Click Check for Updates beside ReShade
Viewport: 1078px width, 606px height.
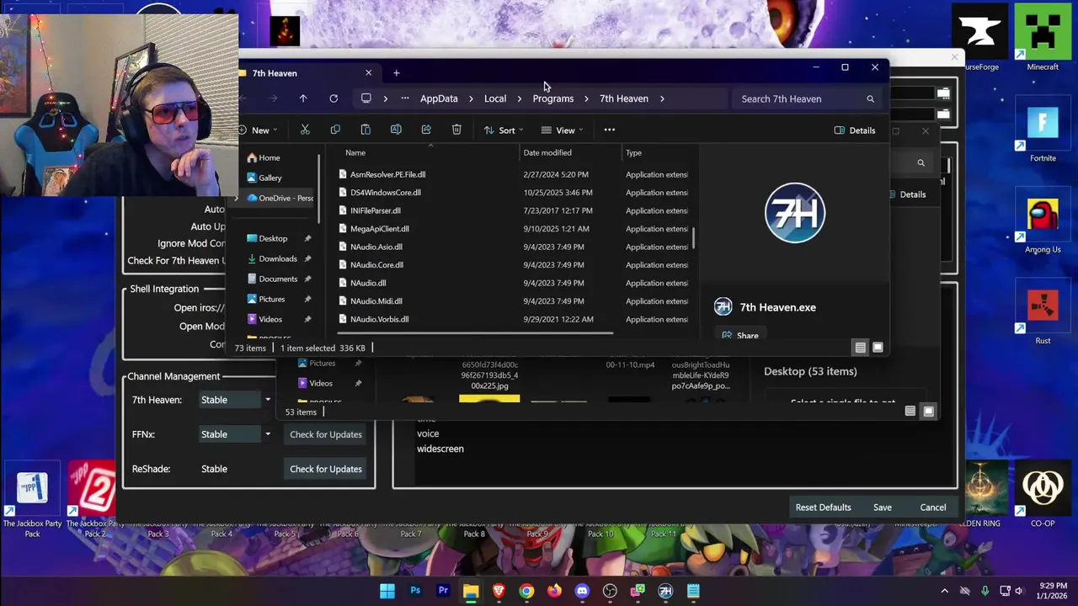(326, 469)
